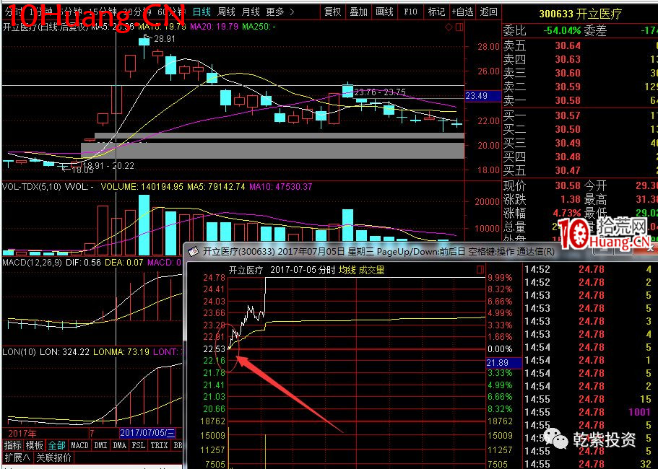Click the 9.99% axis label in the intraday chart
The image size is (658, 469).
(499, 278)
